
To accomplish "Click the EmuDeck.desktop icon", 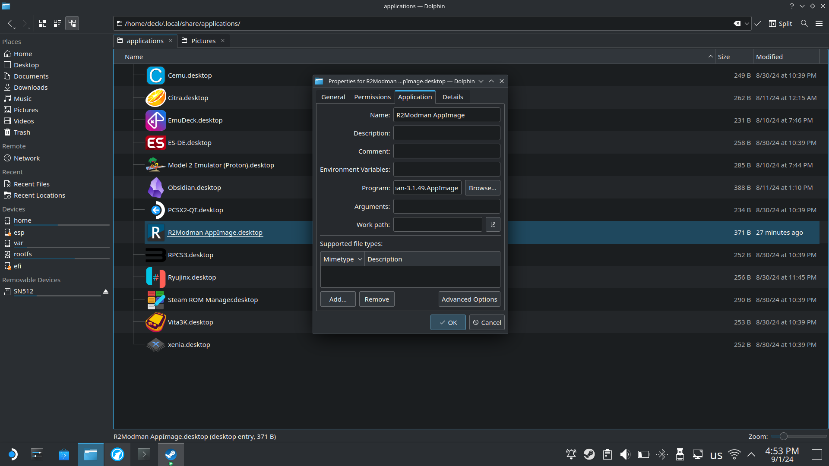I will [156, 120].
